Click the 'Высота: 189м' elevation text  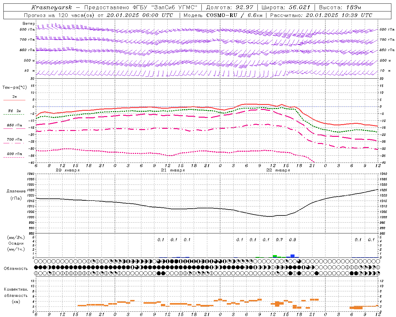point(340,7)
